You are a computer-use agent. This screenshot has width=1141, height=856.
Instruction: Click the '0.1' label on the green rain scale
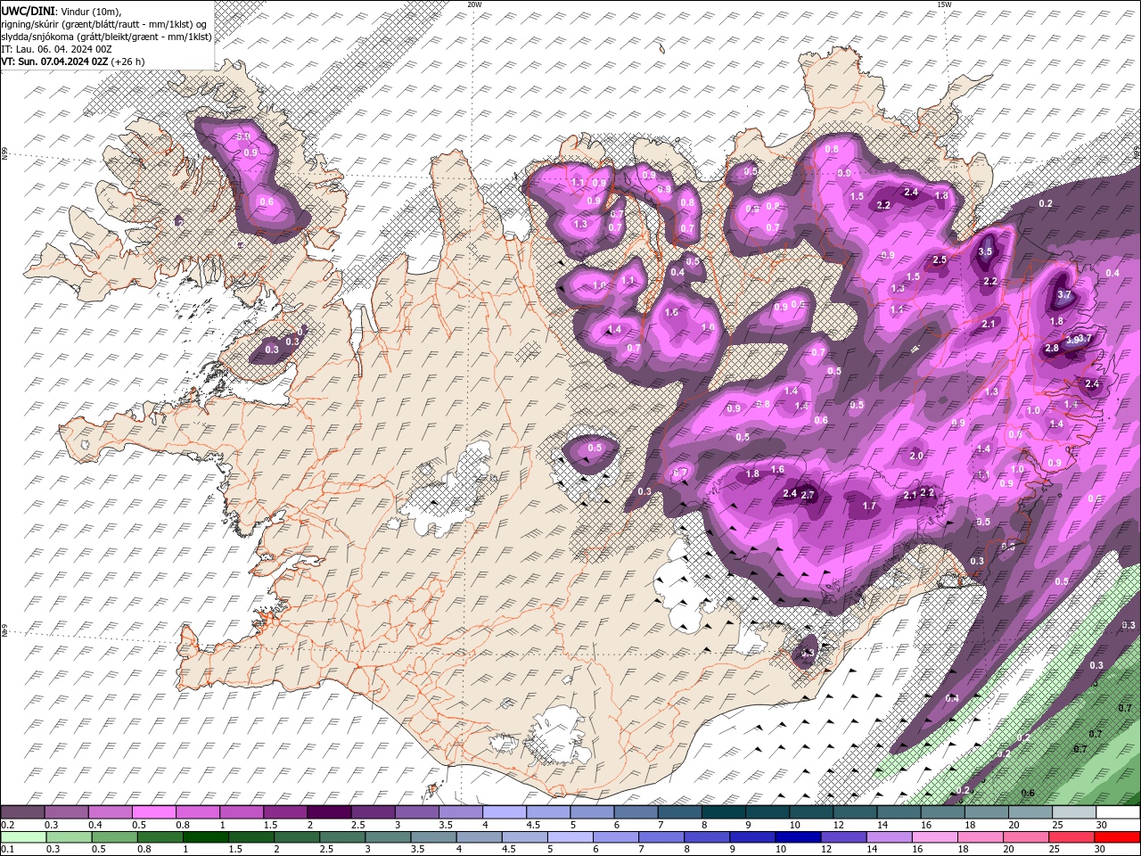[7, 849]
